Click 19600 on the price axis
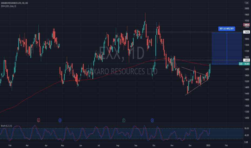 [247, 15]
